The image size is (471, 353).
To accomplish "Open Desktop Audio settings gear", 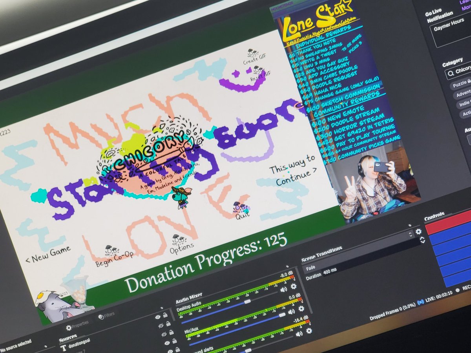I will (293, 287).
